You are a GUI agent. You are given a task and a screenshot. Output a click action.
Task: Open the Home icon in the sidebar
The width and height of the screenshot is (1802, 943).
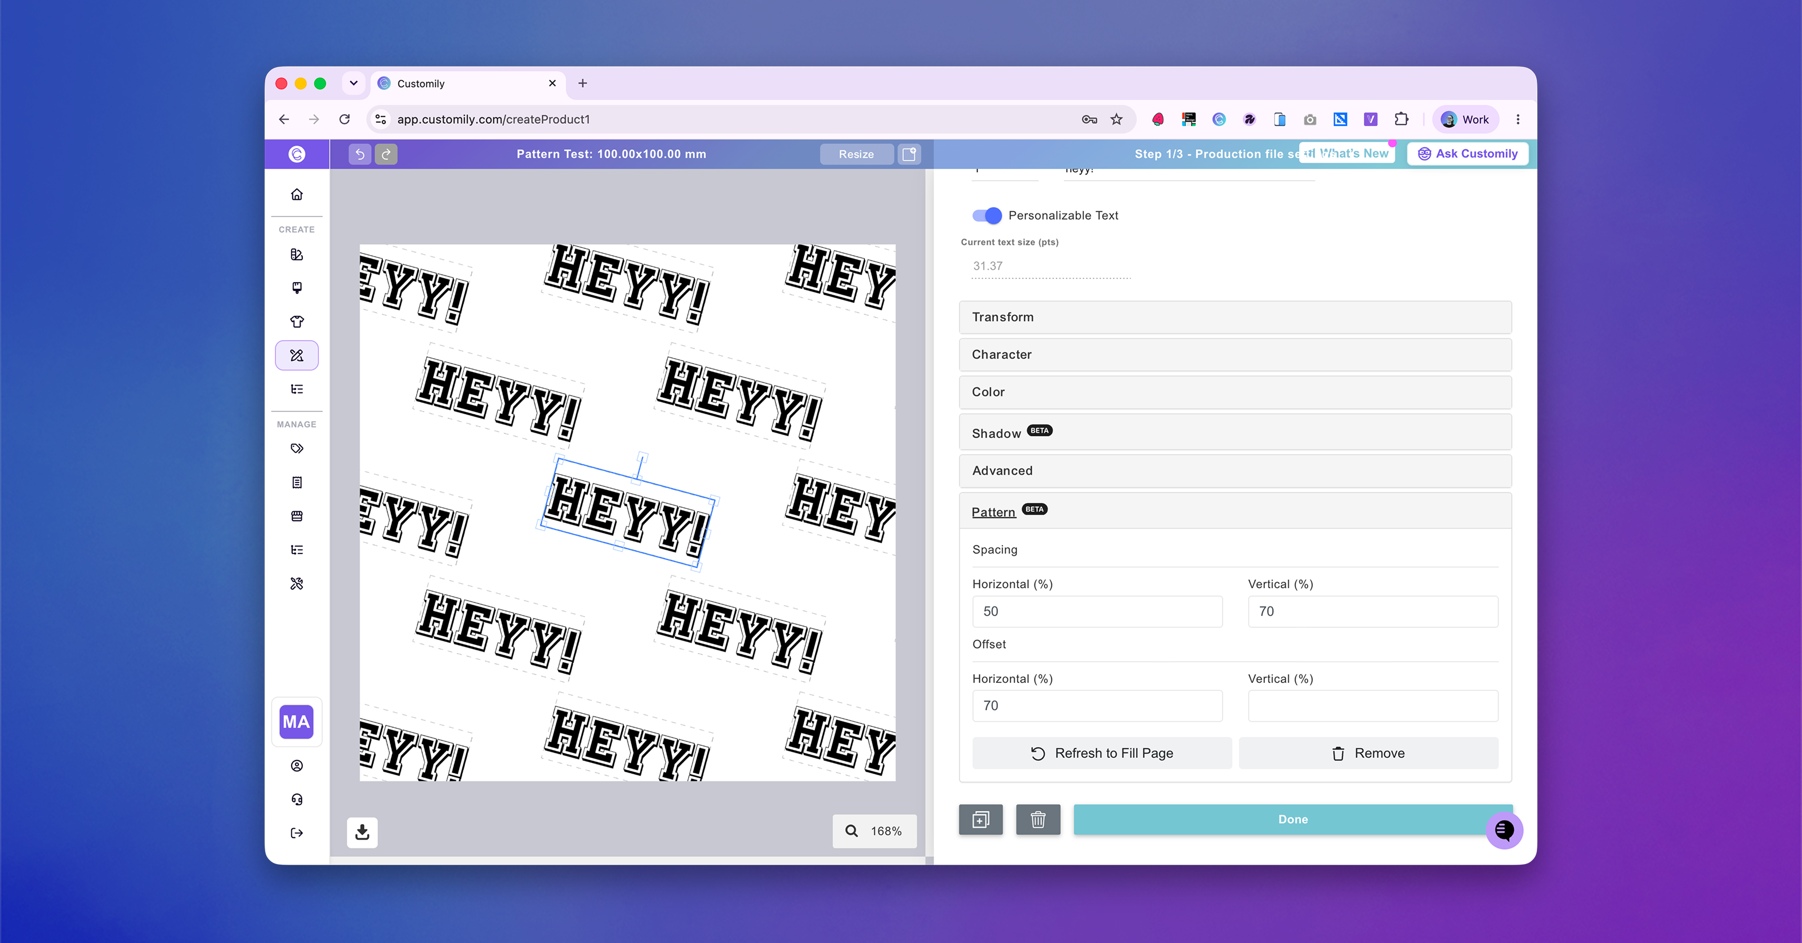click(297, 194)
